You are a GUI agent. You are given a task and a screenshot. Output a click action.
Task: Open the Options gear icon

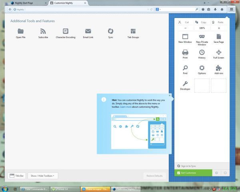click(202, 68)
